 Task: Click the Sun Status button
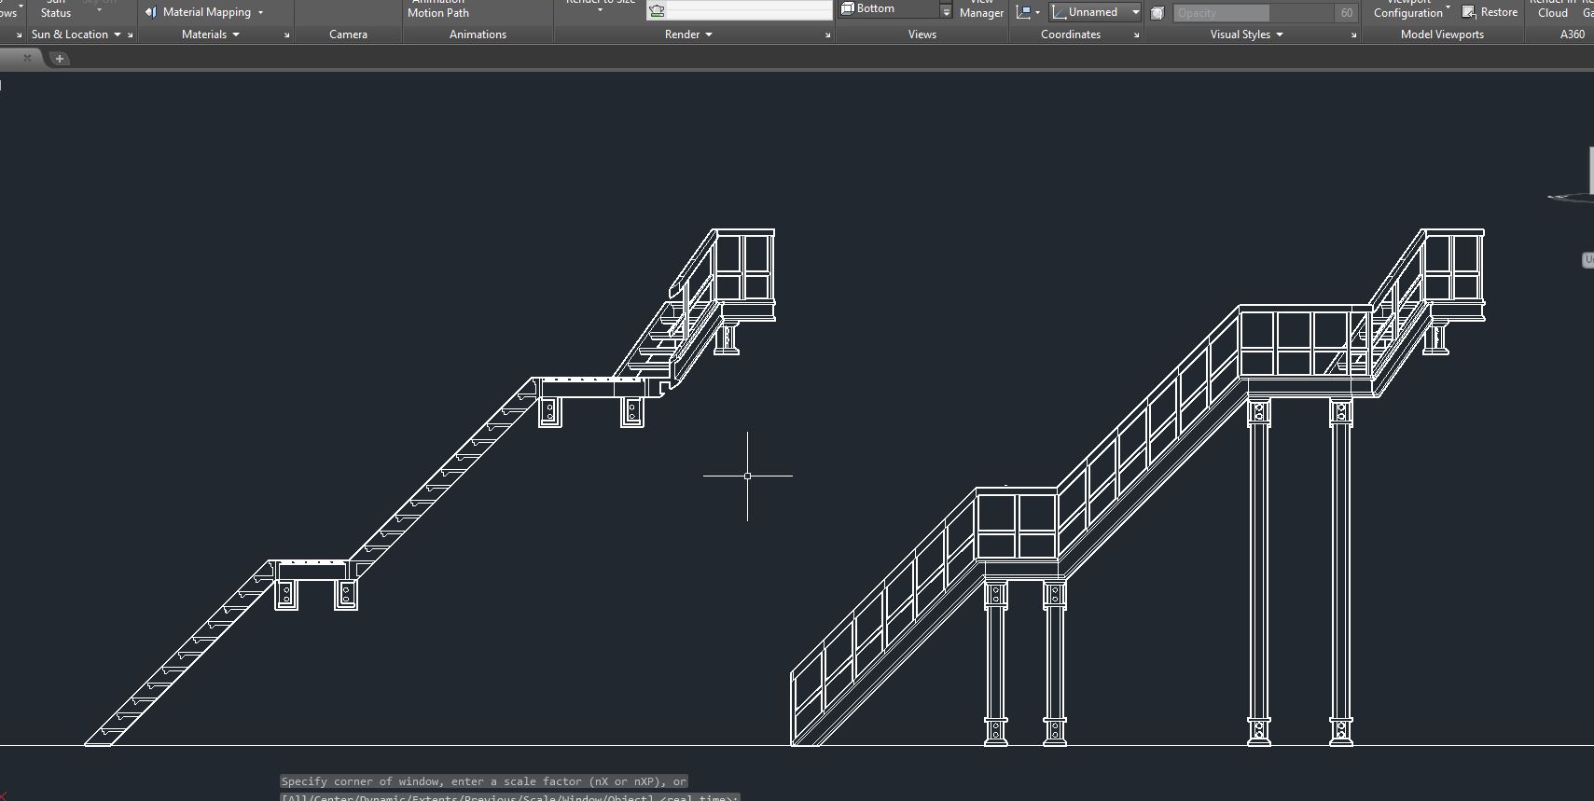coord(56,9)
